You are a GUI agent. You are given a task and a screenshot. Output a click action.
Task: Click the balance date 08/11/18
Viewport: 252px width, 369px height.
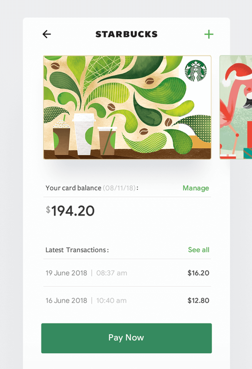point(119,188)
